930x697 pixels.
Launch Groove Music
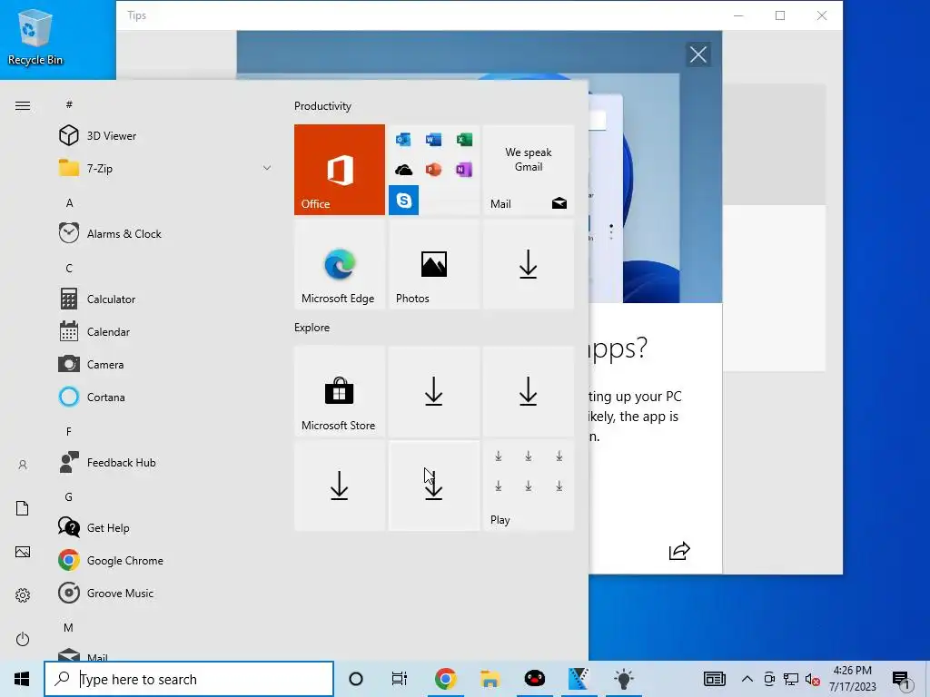coord(163,593)
